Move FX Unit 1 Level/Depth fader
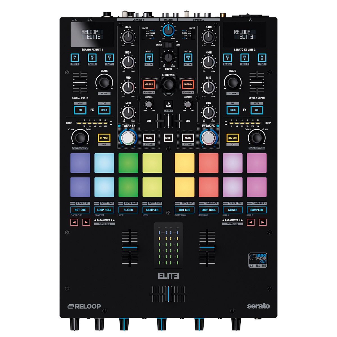The width and height of the screenshot is (337, 337). (80, 83)
